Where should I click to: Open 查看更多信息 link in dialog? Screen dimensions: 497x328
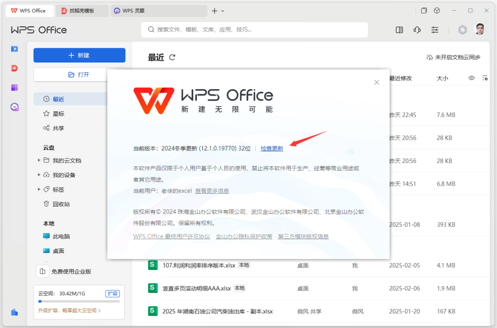coord(212,191)
